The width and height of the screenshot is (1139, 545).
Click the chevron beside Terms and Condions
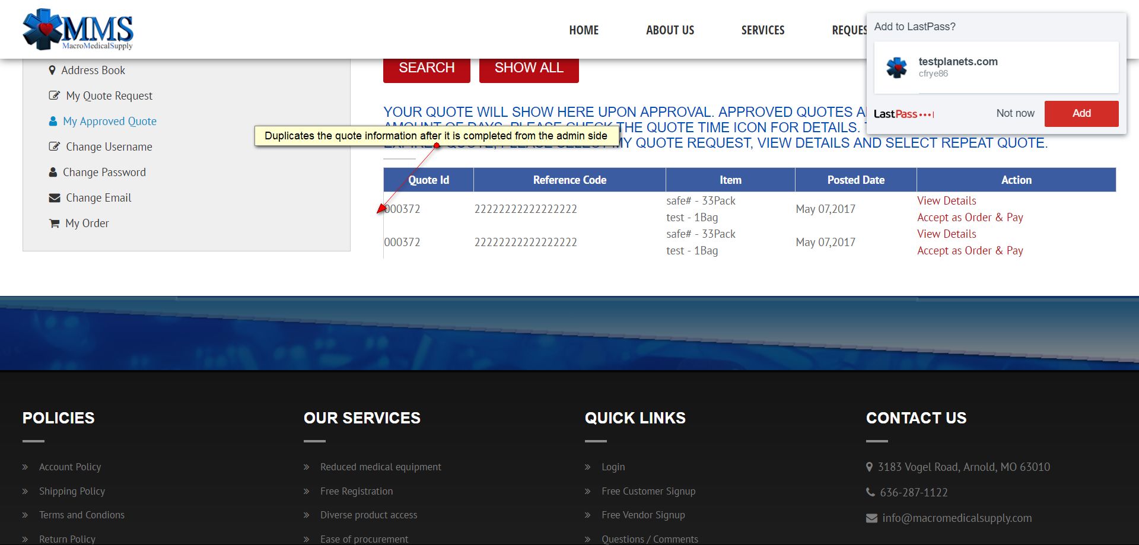click(x=25, y=515)
